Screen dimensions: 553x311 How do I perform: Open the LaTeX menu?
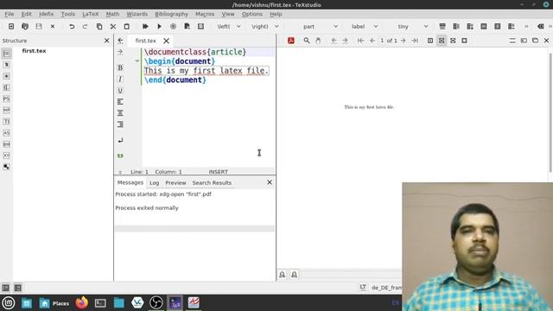tap(91, 14)
